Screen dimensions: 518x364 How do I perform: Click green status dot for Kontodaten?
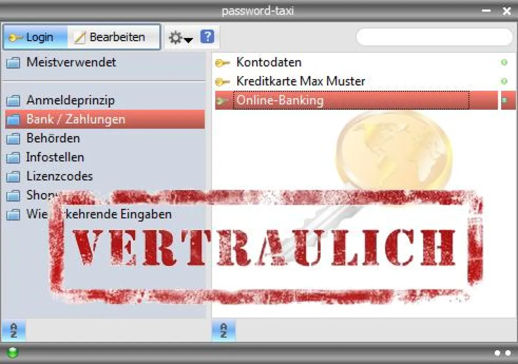click(504, 63)
